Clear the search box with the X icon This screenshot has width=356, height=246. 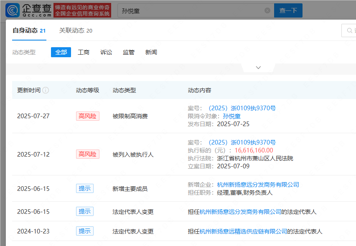pyautogui.click(x=267, y=10)
